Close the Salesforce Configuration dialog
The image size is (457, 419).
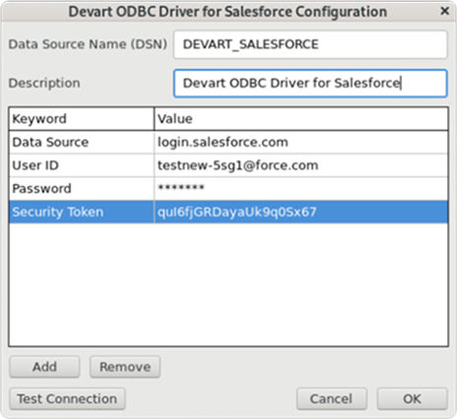click(x=444, y=11)
